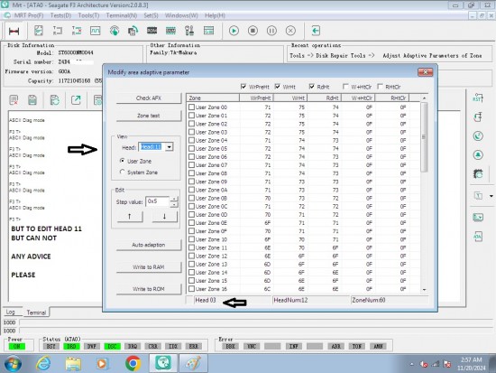This screenshot has width=496, height=373.
Task: Click the Check AFX button
Action: click(149, 98)
